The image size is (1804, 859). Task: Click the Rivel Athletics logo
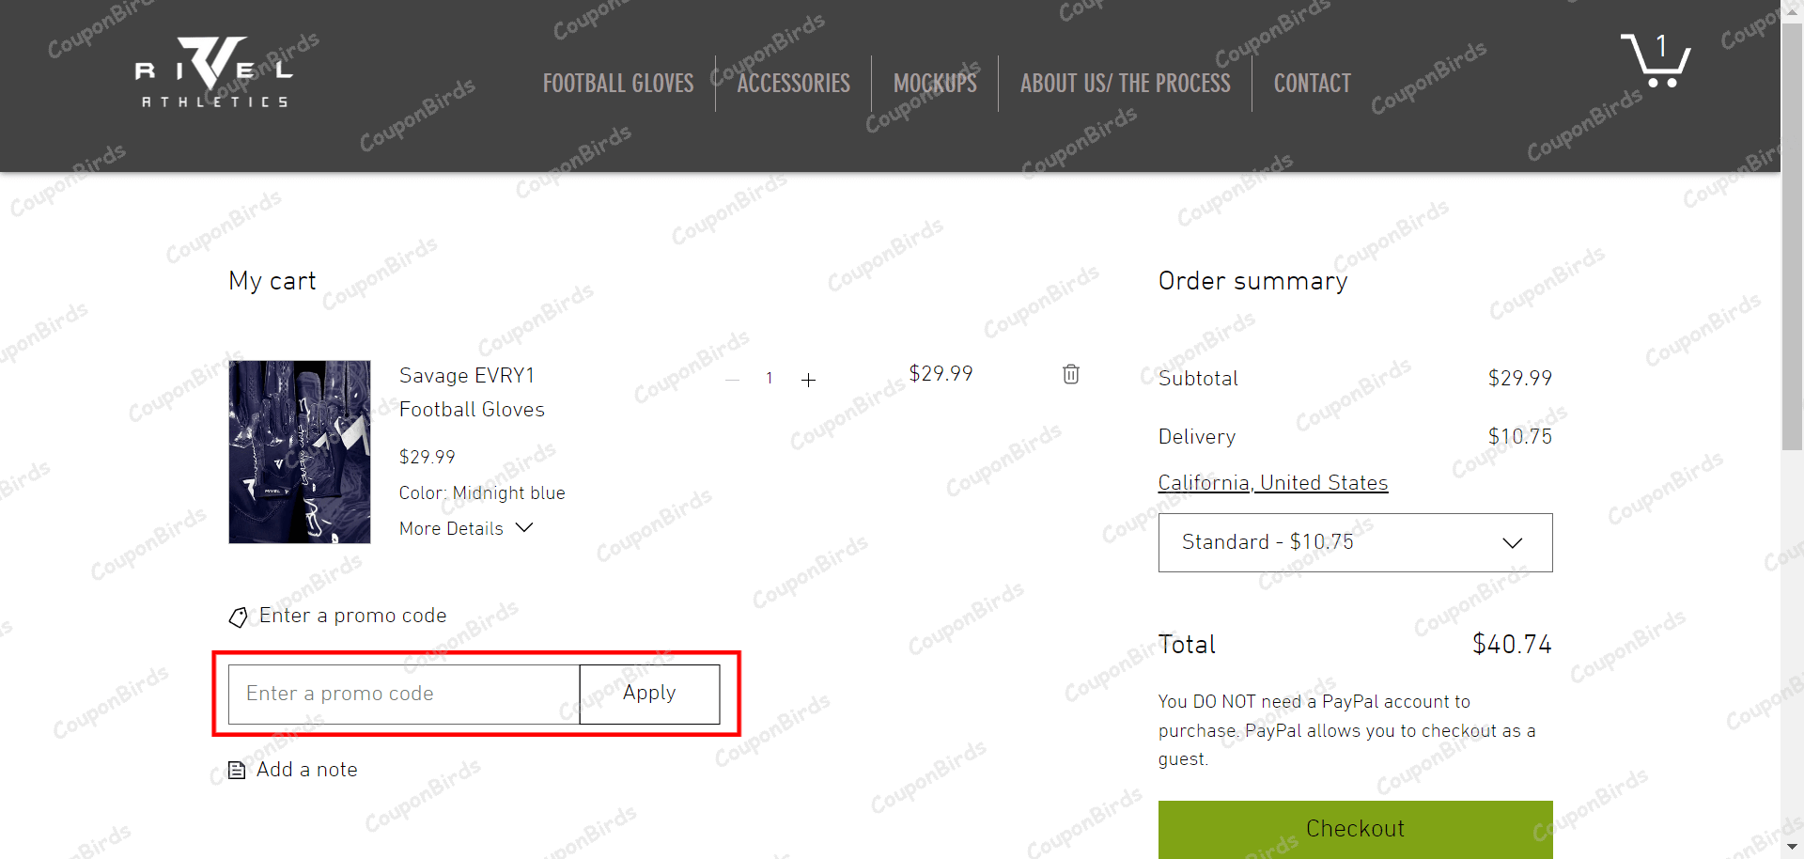pyautogui.click(x=212, y=70)
